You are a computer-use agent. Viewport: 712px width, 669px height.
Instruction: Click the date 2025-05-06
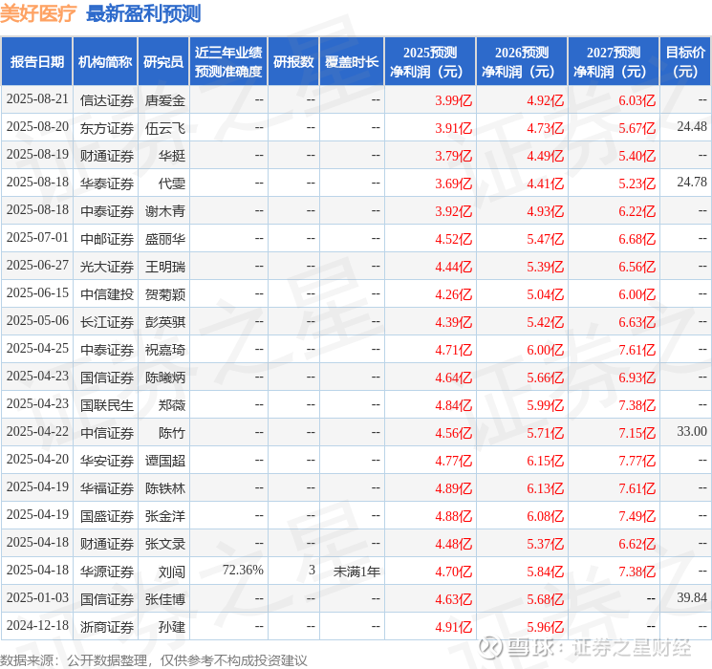point(37,321)
